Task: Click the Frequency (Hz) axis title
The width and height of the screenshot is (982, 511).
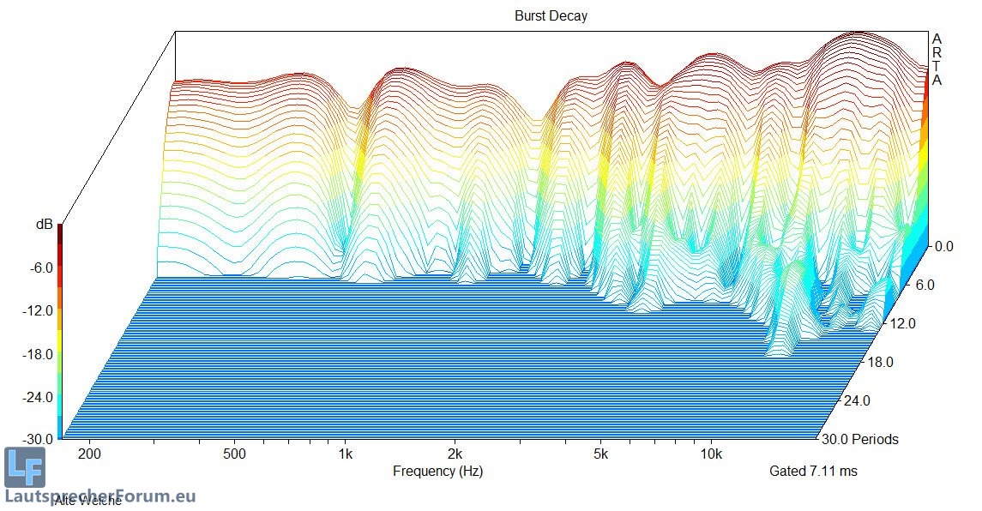Action: 437,471
